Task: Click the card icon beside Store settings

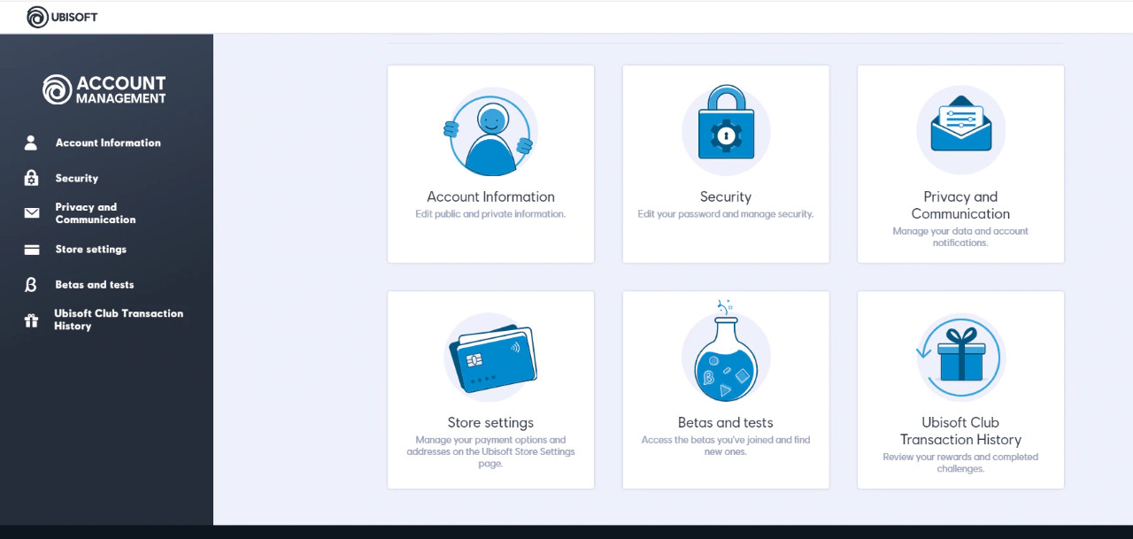Action: 32,250
